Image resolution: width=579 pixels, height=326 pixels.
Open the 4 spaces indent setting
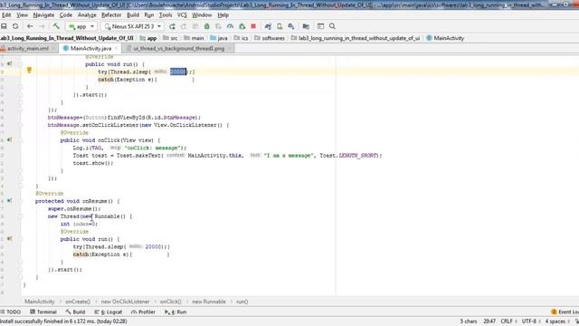(557, 321)
